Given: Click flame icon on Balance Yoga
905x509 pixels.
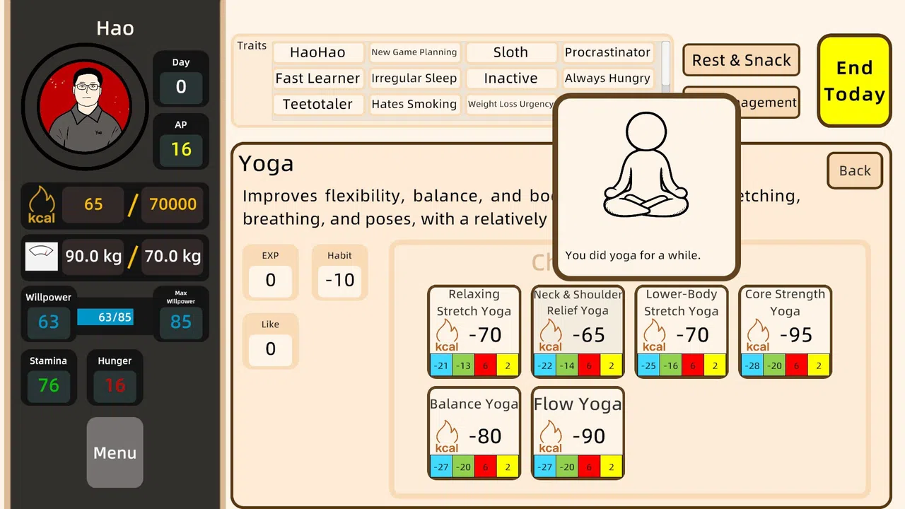Looking at the screenshot, I should coord(447,436).
